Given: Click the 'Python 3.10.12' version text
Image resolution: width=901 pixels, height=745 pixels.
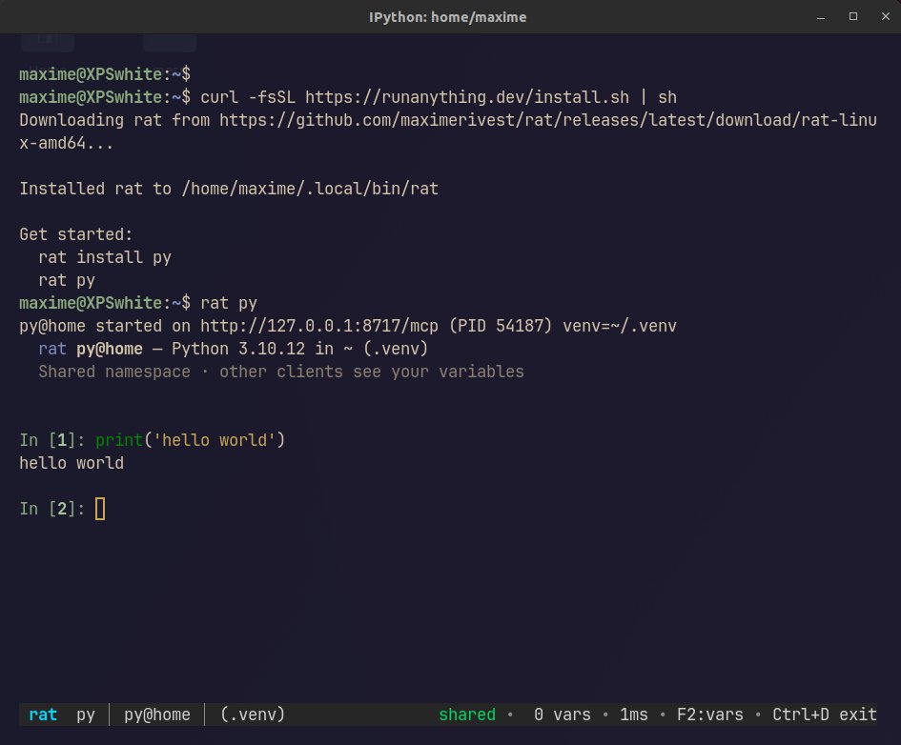Looking at the screenshot, I should point(238,349).
